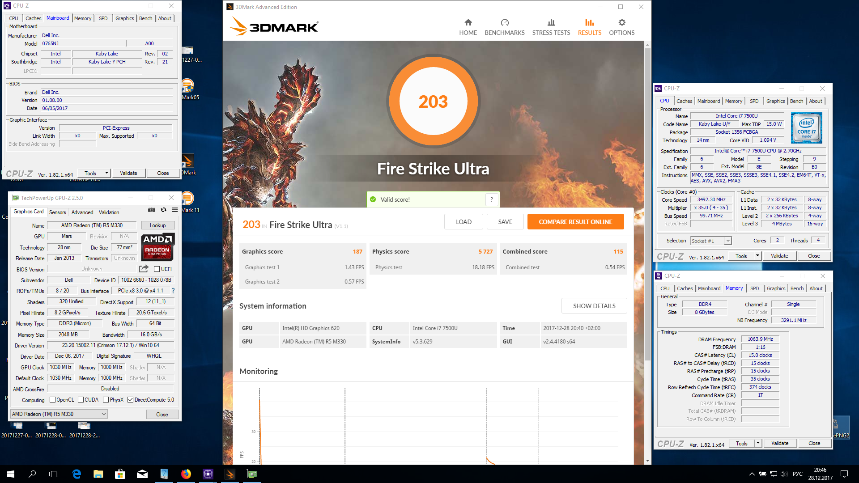Expand Tools dropdown in Mainboard CPU-Z window
Screen dimensions: 859x483
pyautogui.click(x=106, y=173)
